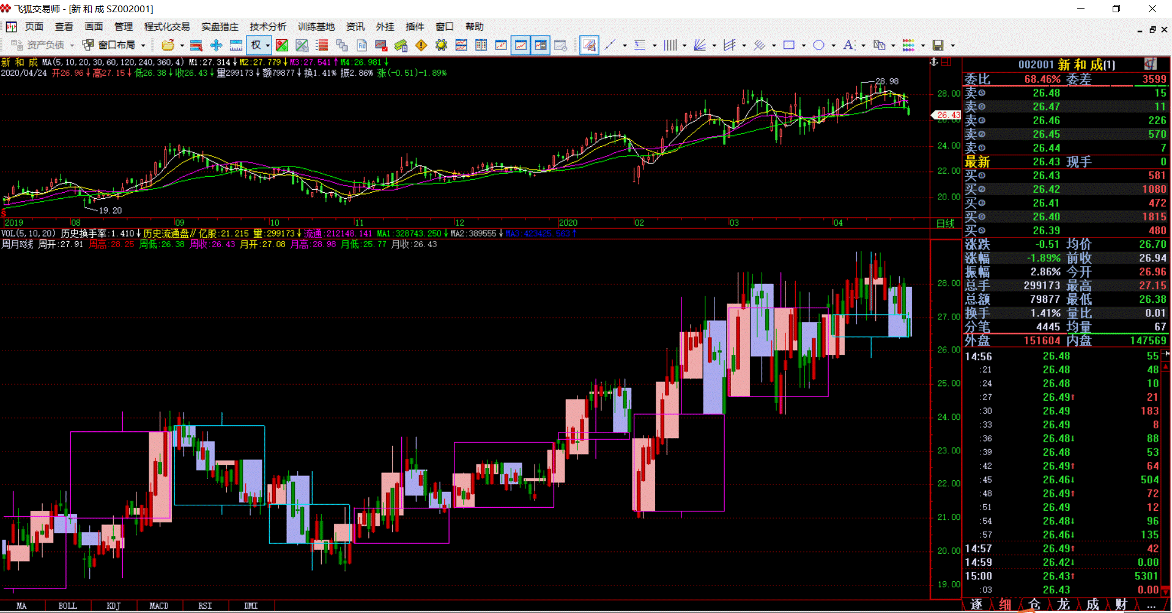1172x613 pixels.
Task: Toggle the 权 price adjustment button
Action: click(x=256, y=45)
